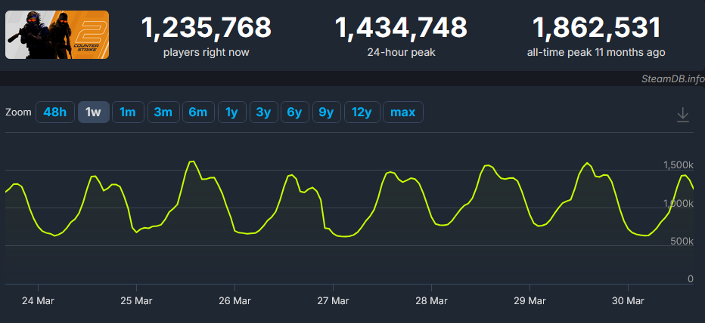Set zoom range to 9y
The width and height of the screenshot is (705, 323).
point(327,112)
